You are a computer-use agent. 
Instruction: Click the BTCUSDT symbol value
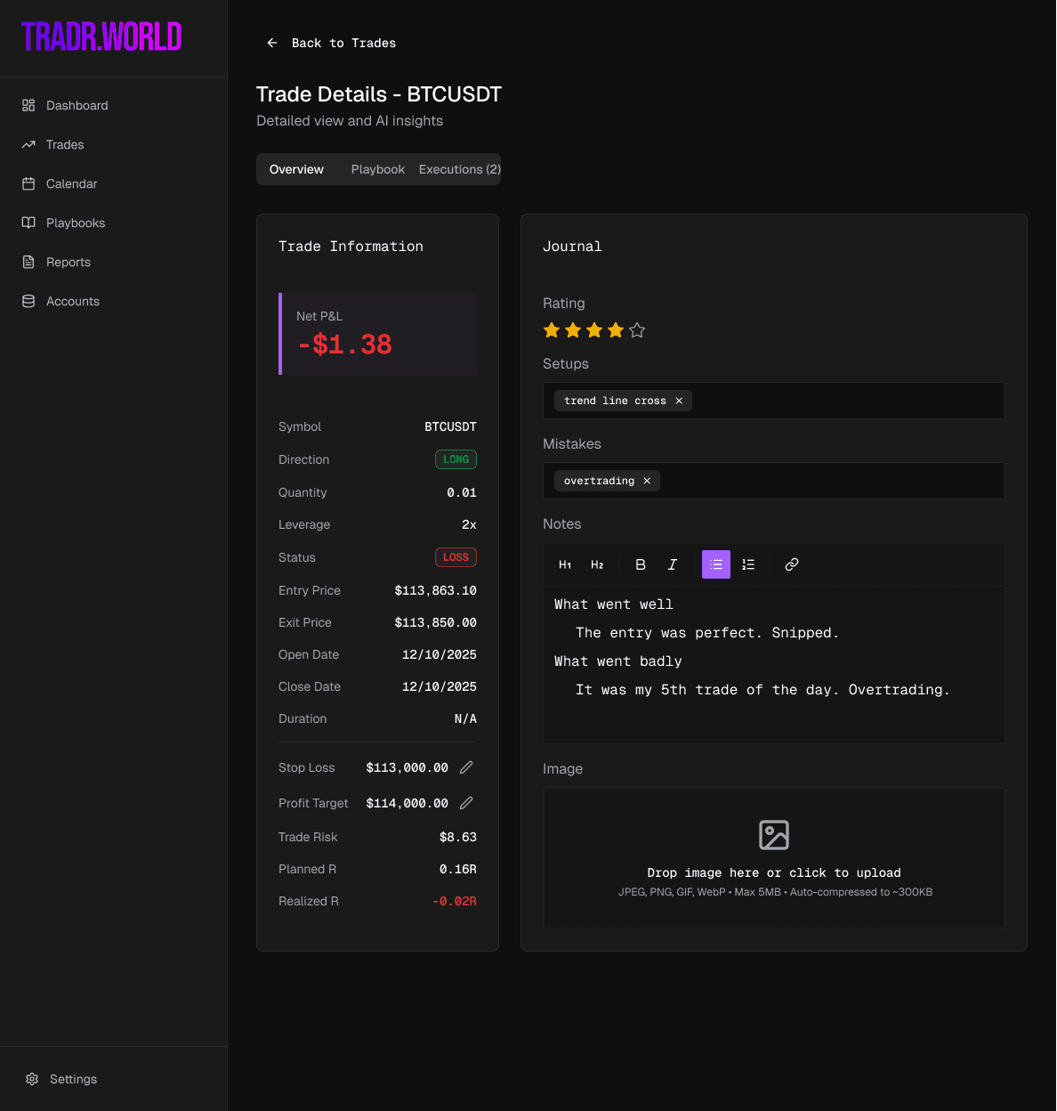(x=450, y=426)
